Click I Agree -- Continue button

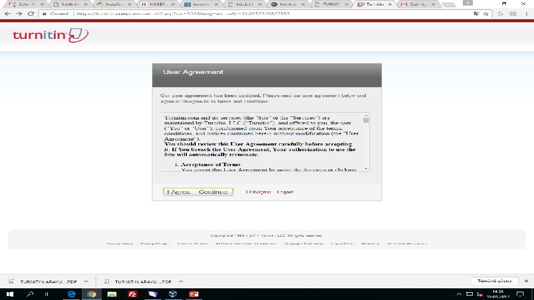pyautogui.click(x=198, y=192)
